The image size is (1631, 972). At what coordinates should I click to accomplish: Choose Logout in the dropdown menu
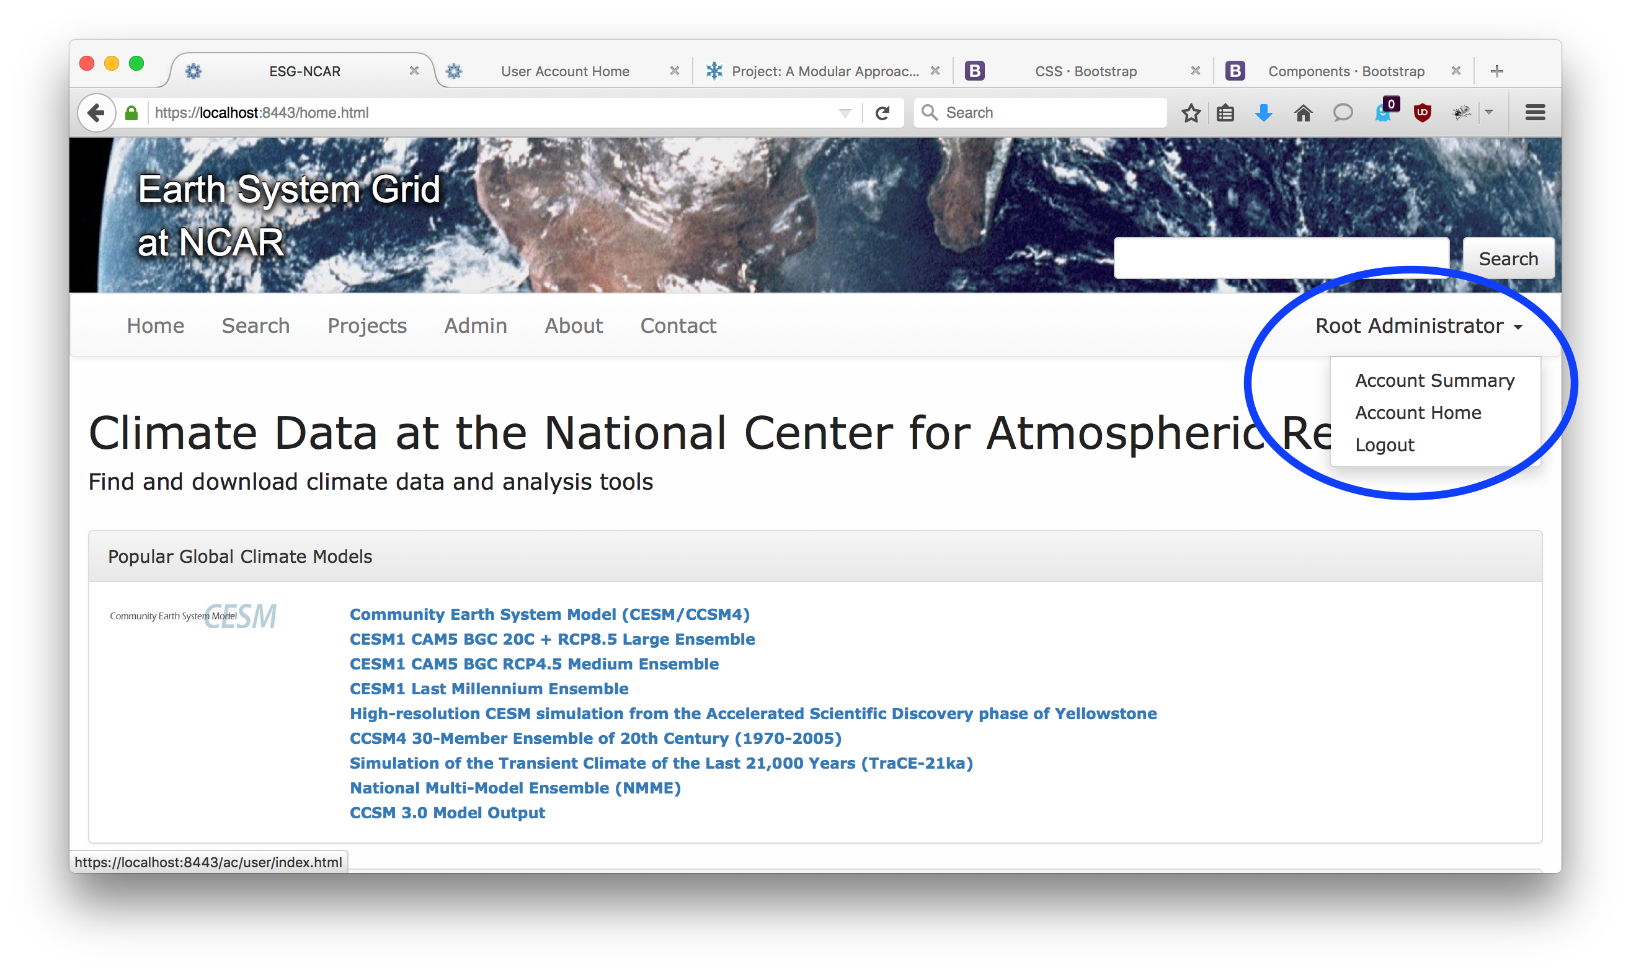pyautogui.click(x=1384, y=444)
